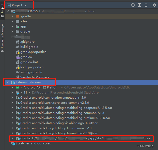Select the .gitignore file icon
Viewport: 158px width, 150px height.
point(18,42)
